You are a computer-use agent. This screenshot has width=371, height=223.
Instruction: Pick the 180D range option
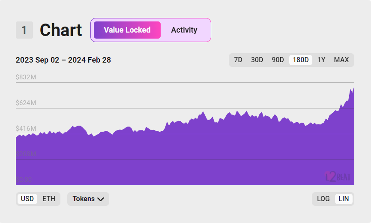(300, 60)
